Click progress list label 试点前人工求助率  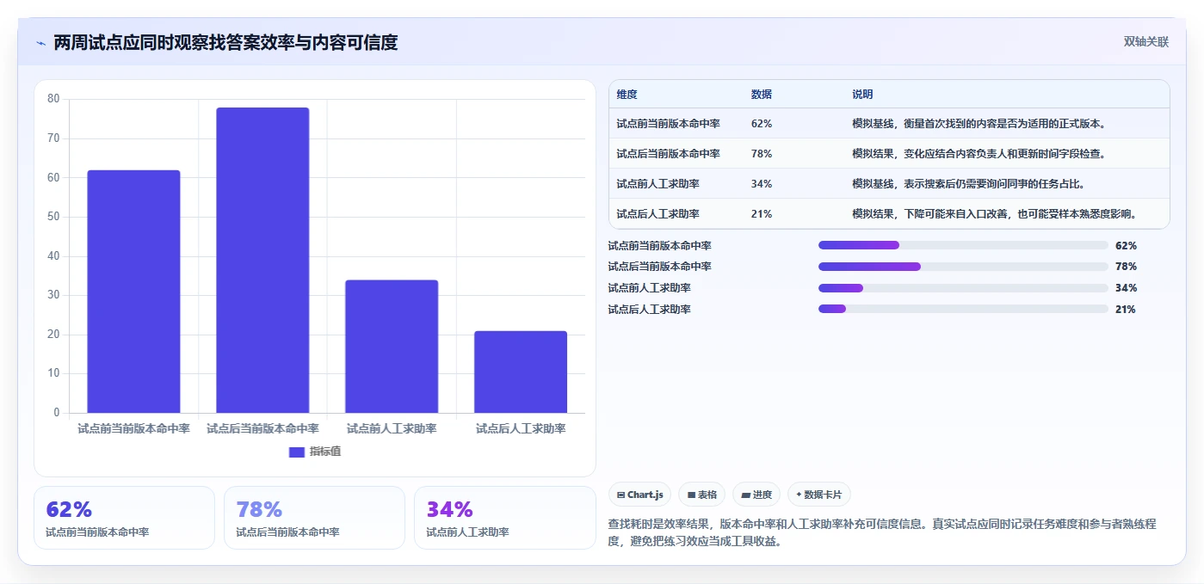(649, 288)
